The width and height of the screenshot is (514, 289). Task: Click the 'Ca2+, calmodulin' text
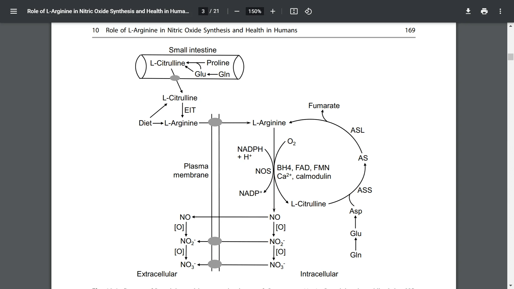[304, 176]
